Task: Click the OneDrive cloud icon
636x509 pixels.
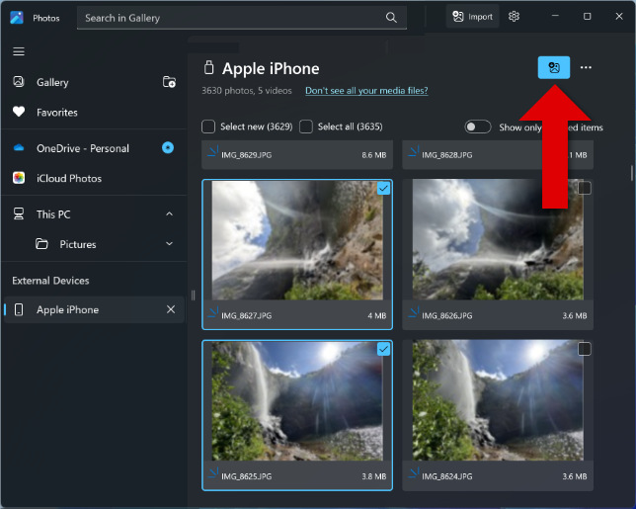Action: [19, 147]
